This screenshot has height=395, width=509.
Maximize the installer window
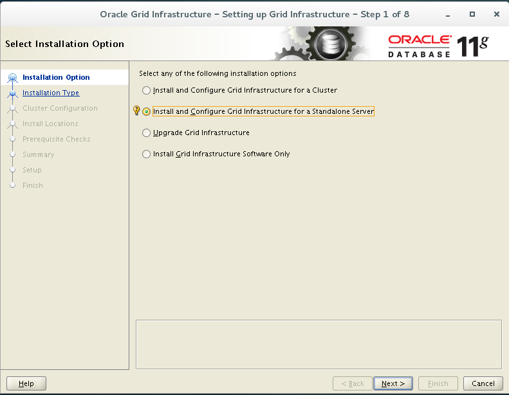(472, 14)
